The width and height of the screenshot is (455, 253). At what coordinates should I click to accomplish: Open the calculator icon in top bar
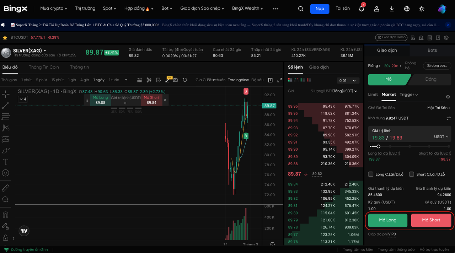point(429,38)
